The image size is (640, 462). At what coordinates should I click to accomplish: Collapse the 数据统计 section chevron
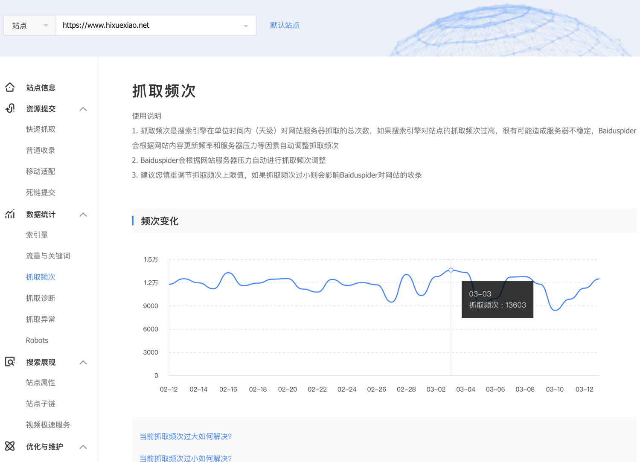(x=83, y=215)
